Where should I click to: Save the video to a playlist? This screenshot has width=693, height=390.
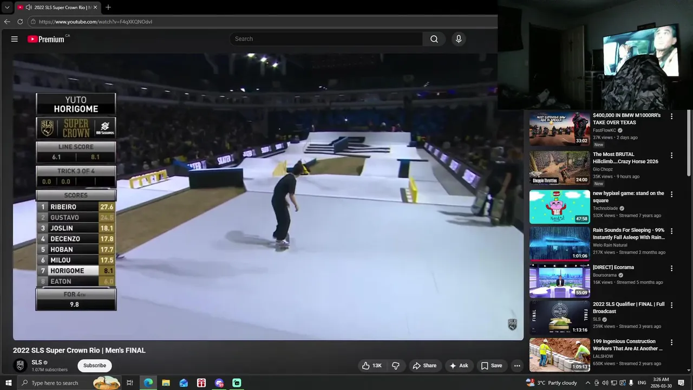(492, 366)
